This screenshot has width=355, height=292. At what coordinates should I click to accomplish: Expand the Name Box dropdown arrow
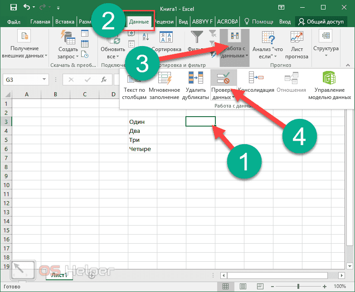click(44, 80)
